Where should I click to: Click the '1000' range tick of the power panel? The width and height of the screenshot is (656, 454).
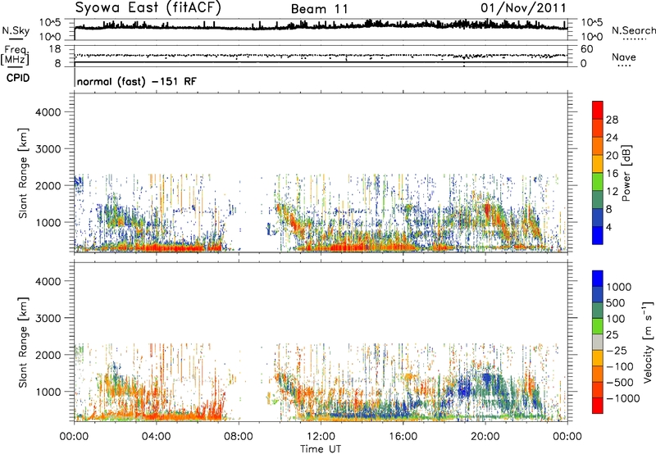[48, 222]
